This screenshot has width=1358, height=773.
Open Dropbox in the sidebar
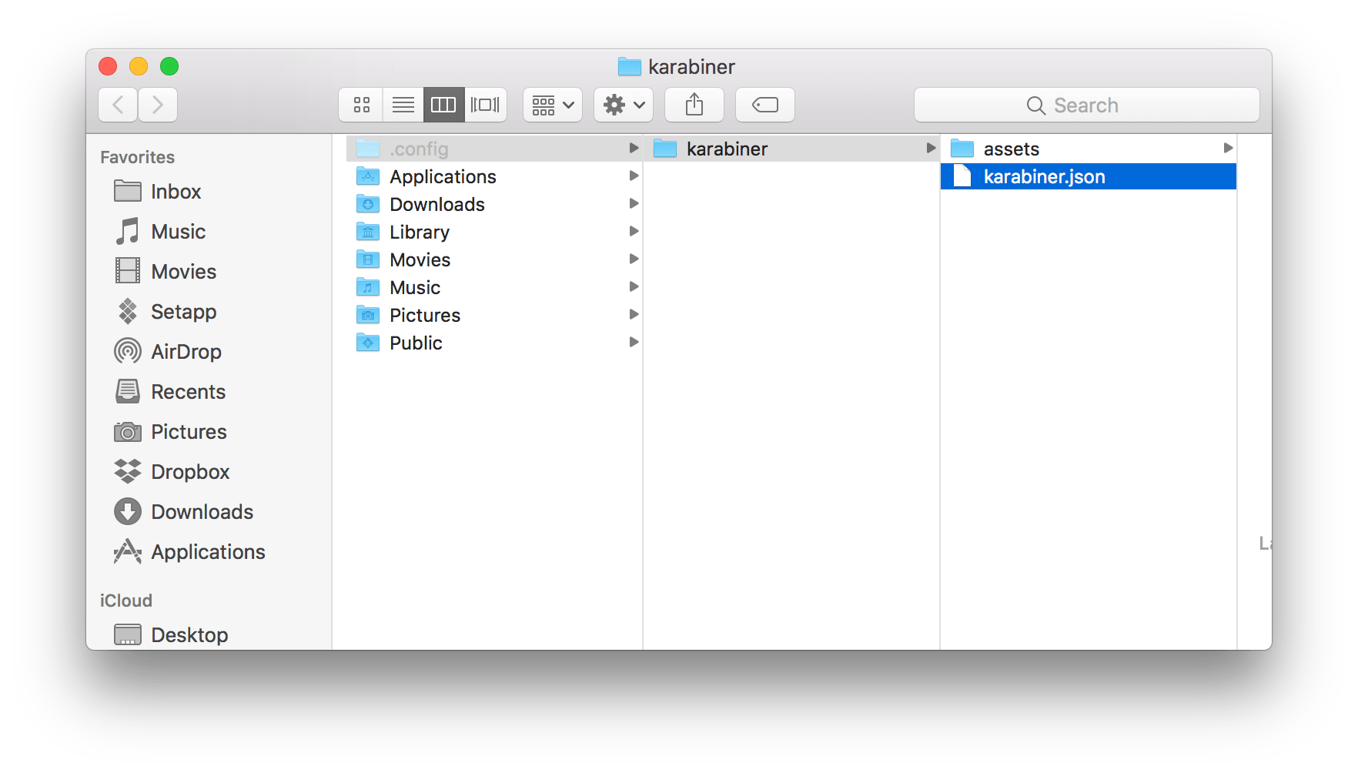(x=189, y=472)
